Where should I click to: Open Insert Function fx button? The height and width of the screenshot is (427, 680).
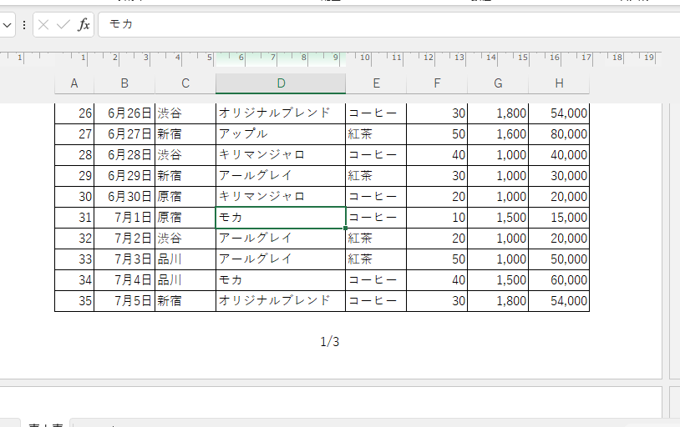tap(84, 25)
